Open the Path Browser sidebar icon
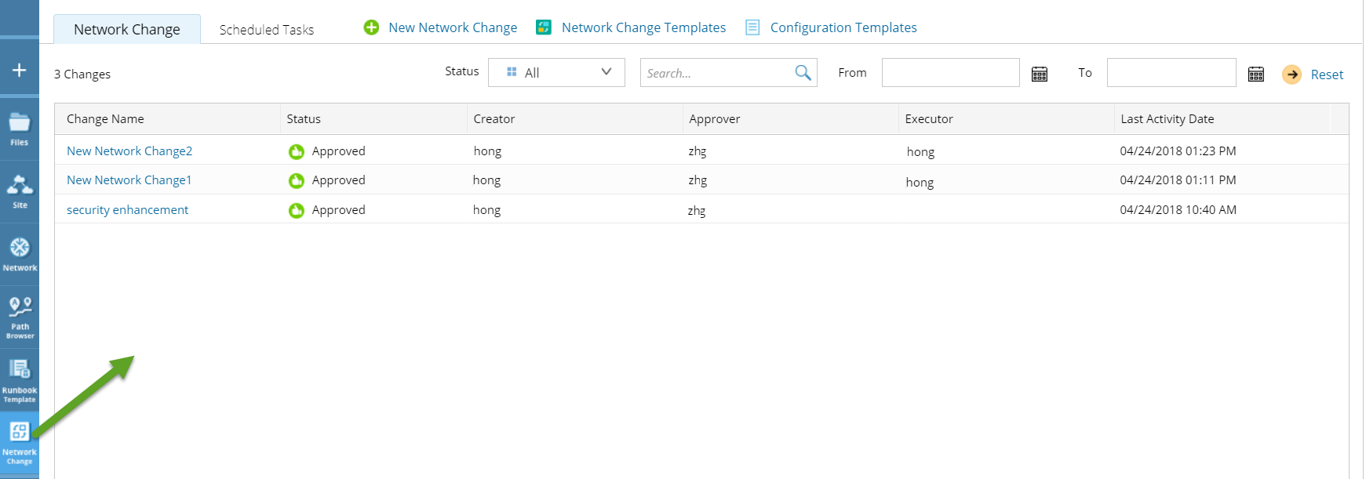This screenshot has width=1366, height=479. [20, 317]
